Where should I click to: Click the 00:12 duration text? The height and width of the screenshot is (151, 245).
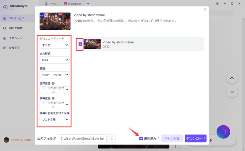[x=106, y=47]
